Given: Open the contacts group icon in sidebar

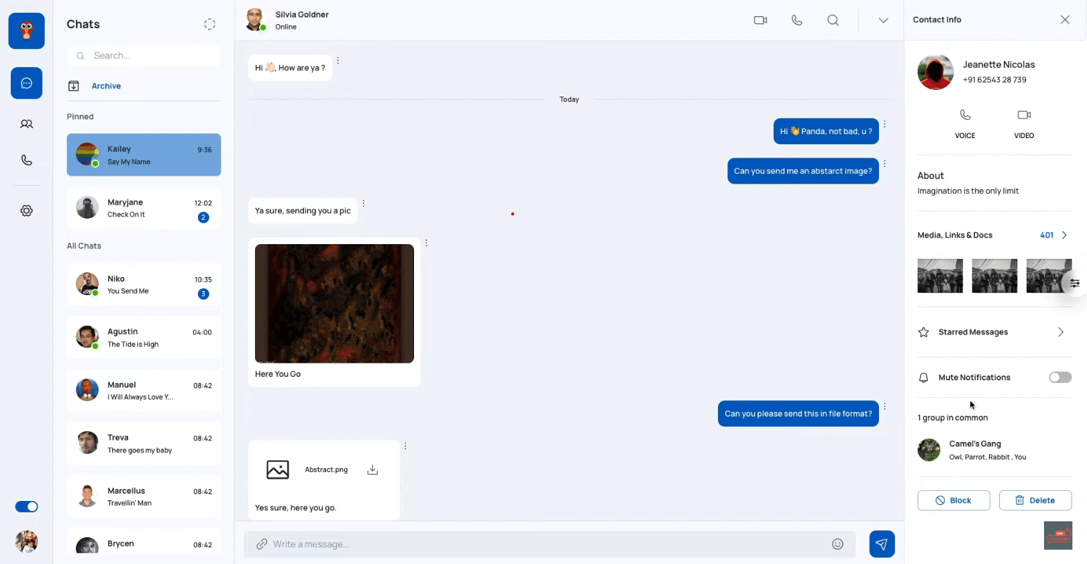Looking at the screenshot, I should pyautogui.click(x=26, y=124).
